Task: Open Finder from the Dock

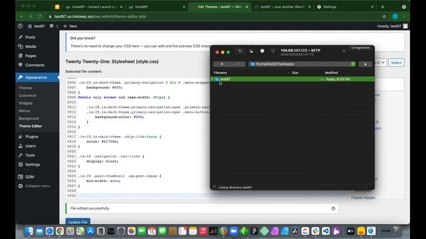Action: (29, 231)
